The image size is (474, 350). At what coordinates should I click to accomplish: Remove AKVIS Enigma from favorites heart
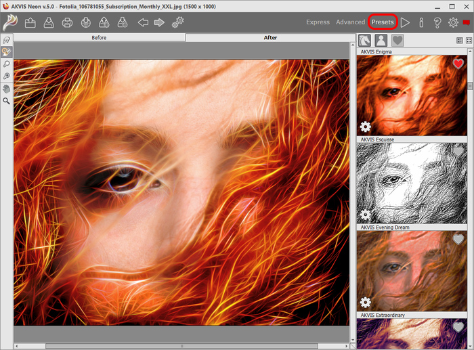tap(458, 64)
